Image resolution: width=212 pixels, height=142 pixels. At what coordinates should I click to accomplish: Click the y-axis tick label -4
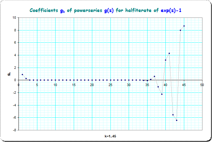pyautogui.click(x=15, y=105)
